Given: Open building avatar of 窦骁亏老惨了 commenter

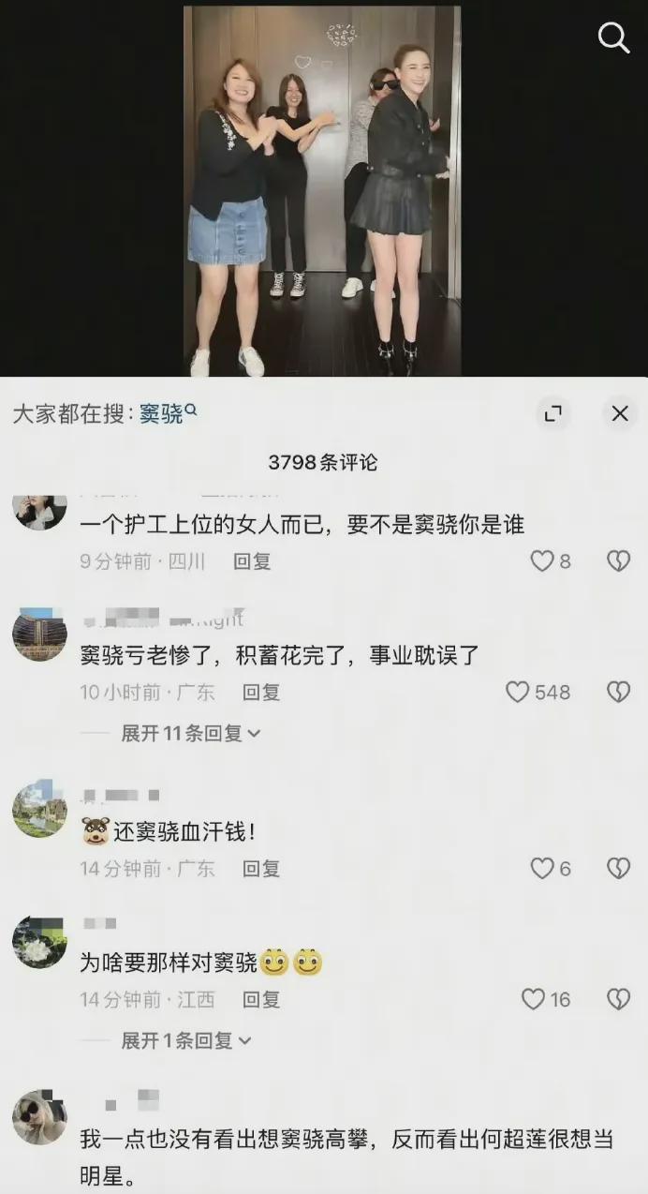Looking at the screenshot, I should click(39, 634).
